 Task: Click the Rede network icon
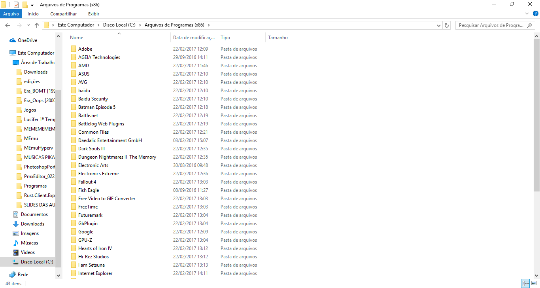[13, 275]
